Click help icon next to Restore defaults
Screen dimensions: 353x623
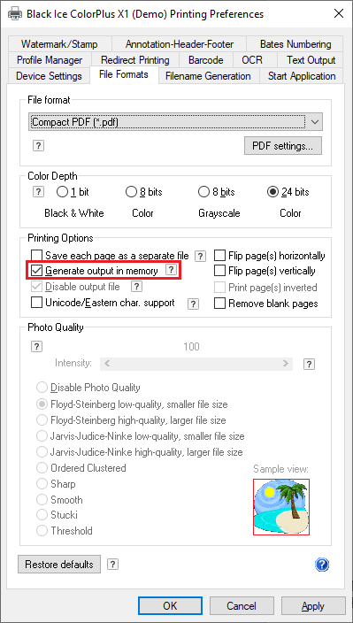[113, 565]
